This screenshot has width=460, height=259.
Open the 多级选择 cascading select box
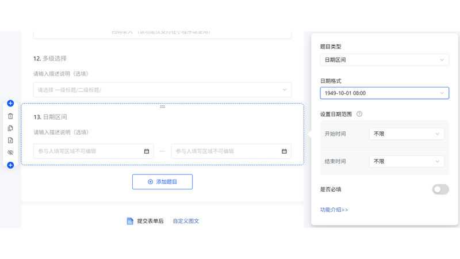point(162,90)
